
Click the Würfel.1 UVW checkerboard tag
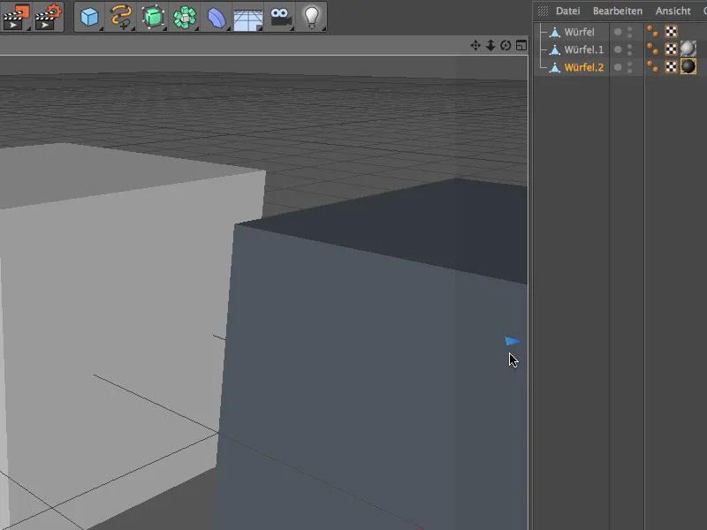671,49
